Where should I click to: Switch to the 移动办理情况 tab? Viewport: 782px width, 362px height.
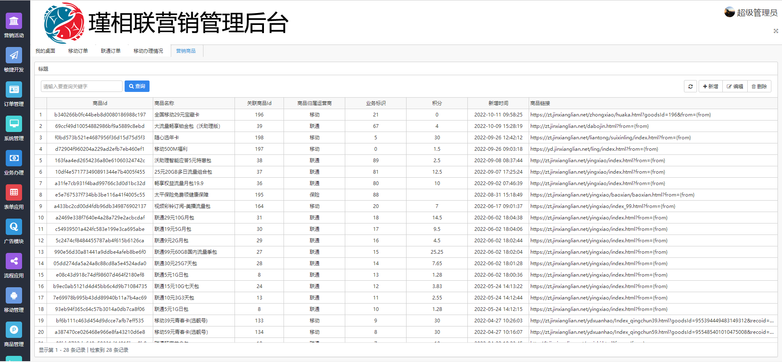pos(148,51)
